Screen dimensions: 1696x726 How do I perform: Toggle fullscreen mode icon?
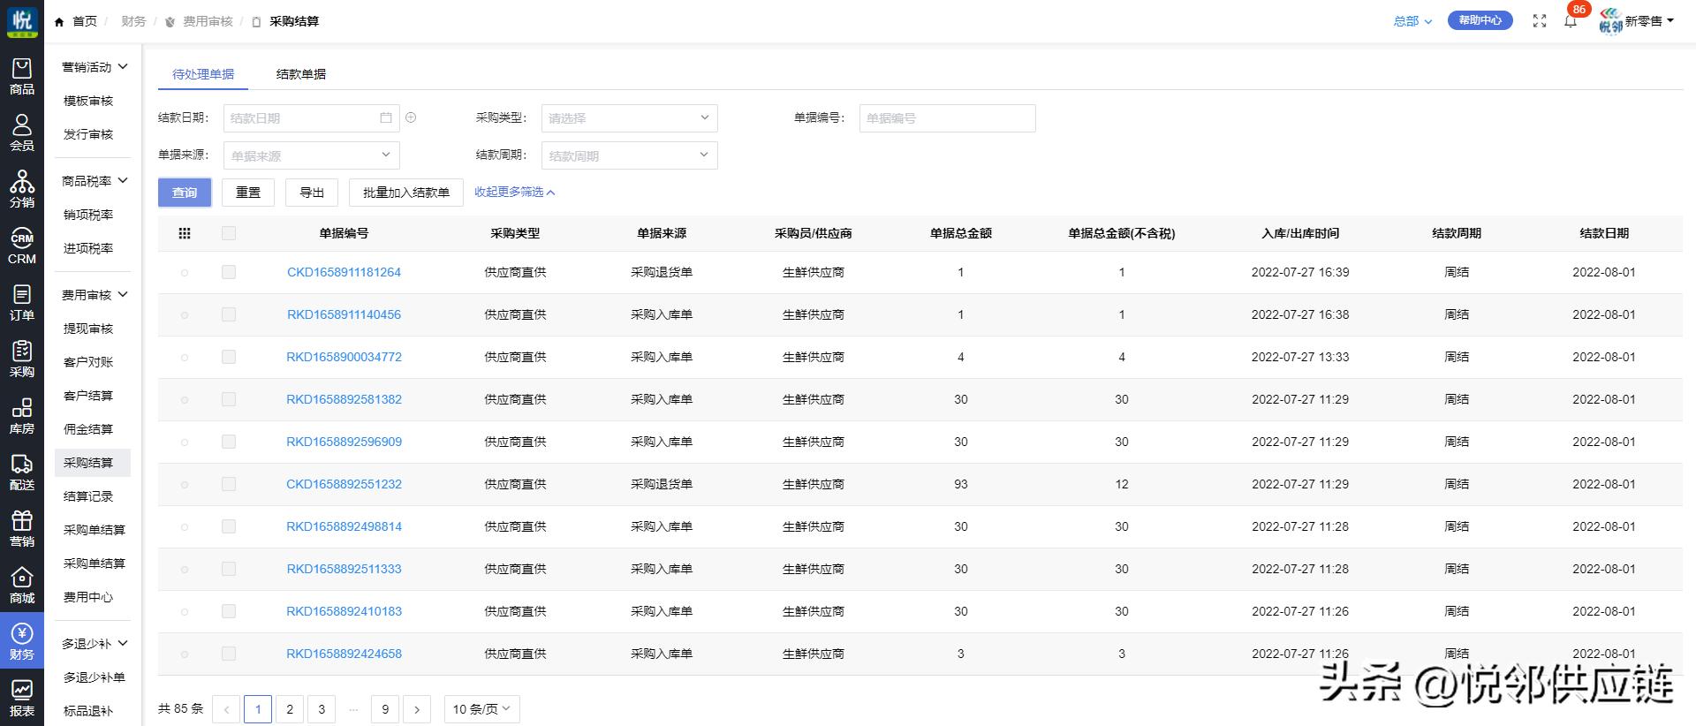[x=1540, y=21]
